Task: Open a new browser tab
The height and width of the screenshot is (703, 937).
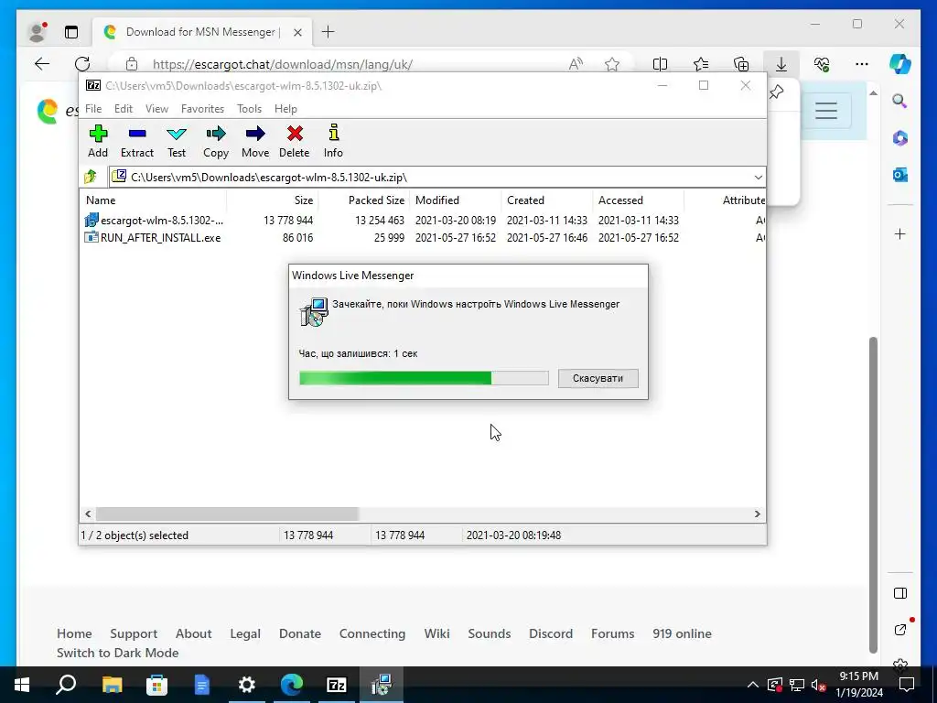Action: pos(328,32)
